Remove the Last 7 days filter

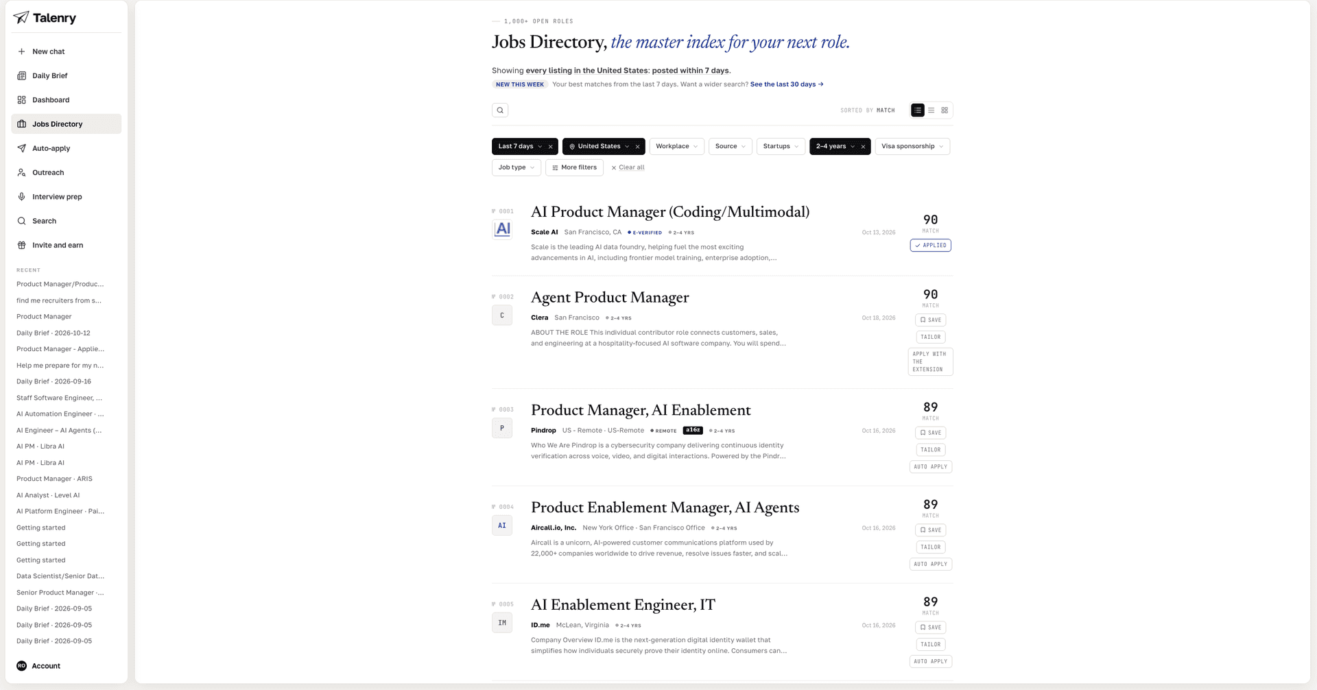point(550,147)
